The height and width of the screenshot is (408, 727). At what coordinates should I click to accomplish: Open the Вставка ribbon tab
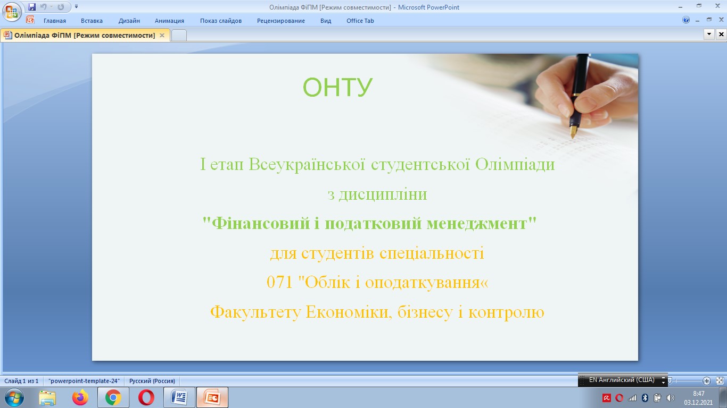[92, 21]
